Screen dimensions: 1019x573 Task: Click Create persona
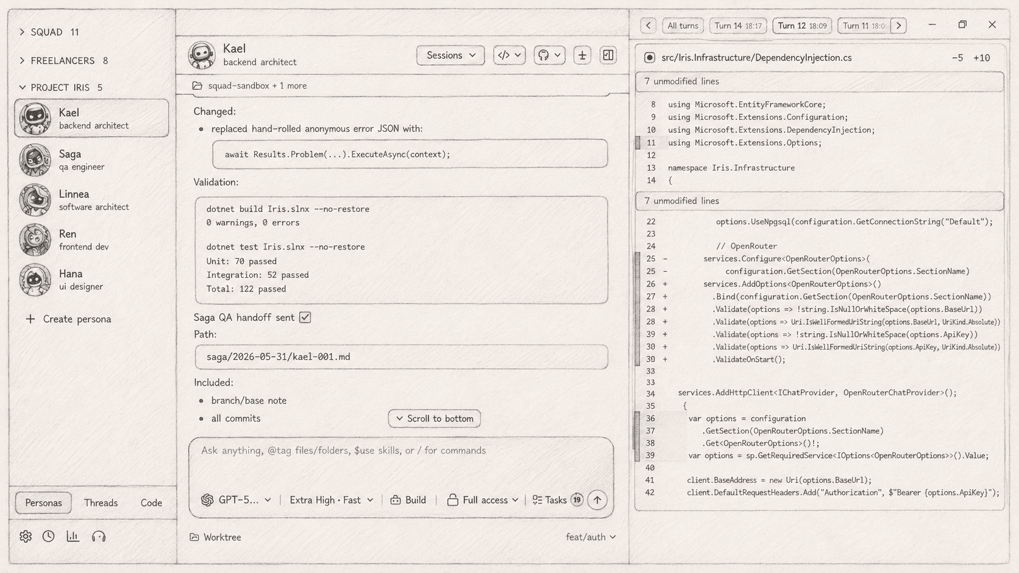click(68, 319)
